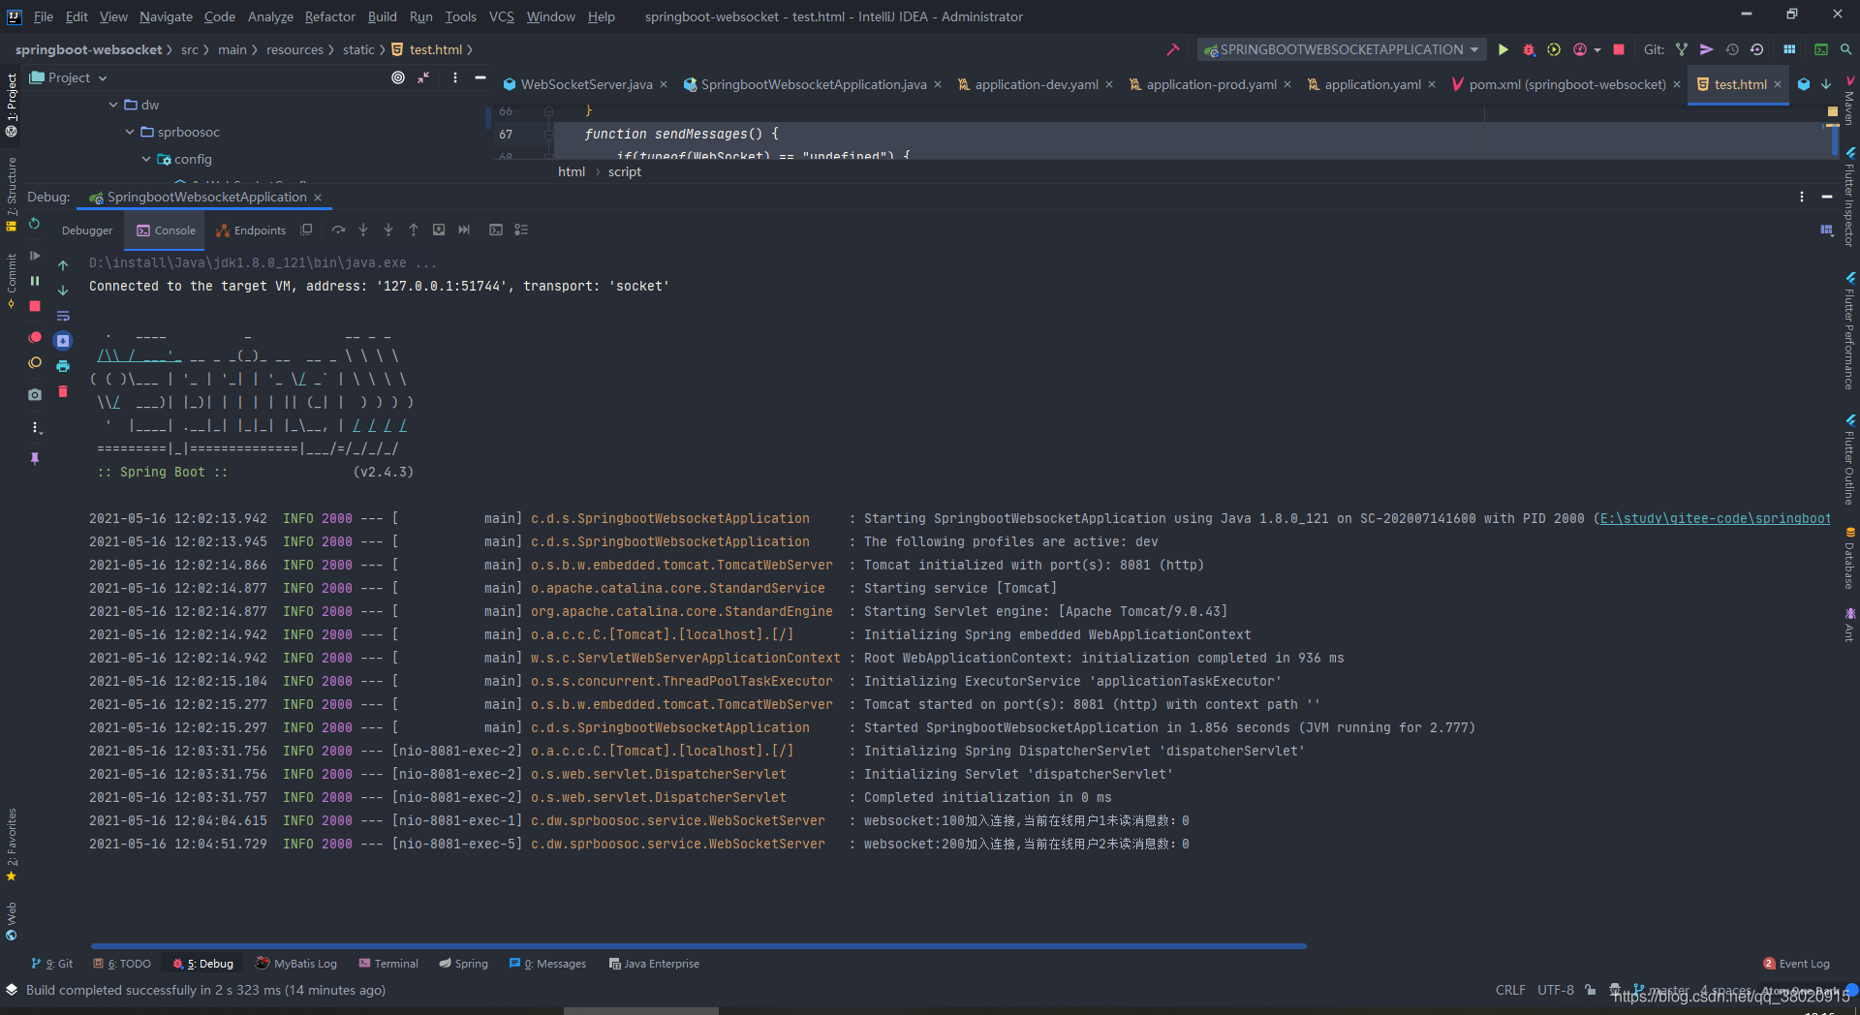Click the Profiler run icon
Image resolution: width=1860 pixels, height=1015 pixels.
(1580, 49)
